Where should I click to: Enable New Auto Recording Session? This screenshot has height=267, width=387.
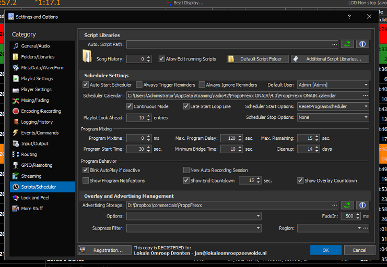(x=186, y=170)
